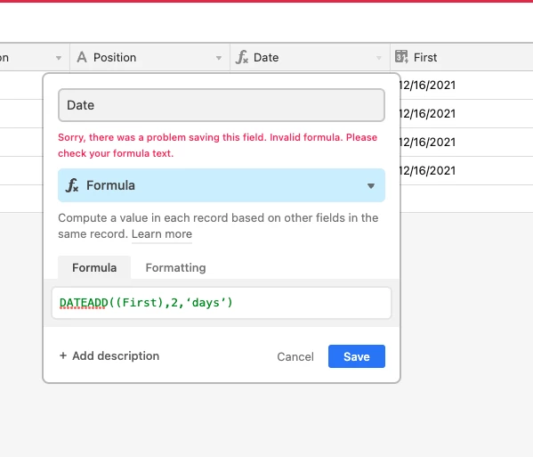Click the plus icon next to Add description
This screenshot has height=457, width=533.
point(63,355)
